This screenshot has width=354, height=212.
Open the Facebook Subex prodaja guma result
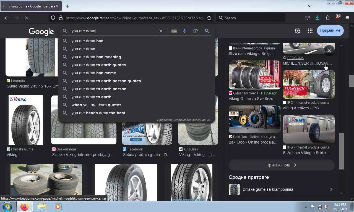tap(147, 155)
